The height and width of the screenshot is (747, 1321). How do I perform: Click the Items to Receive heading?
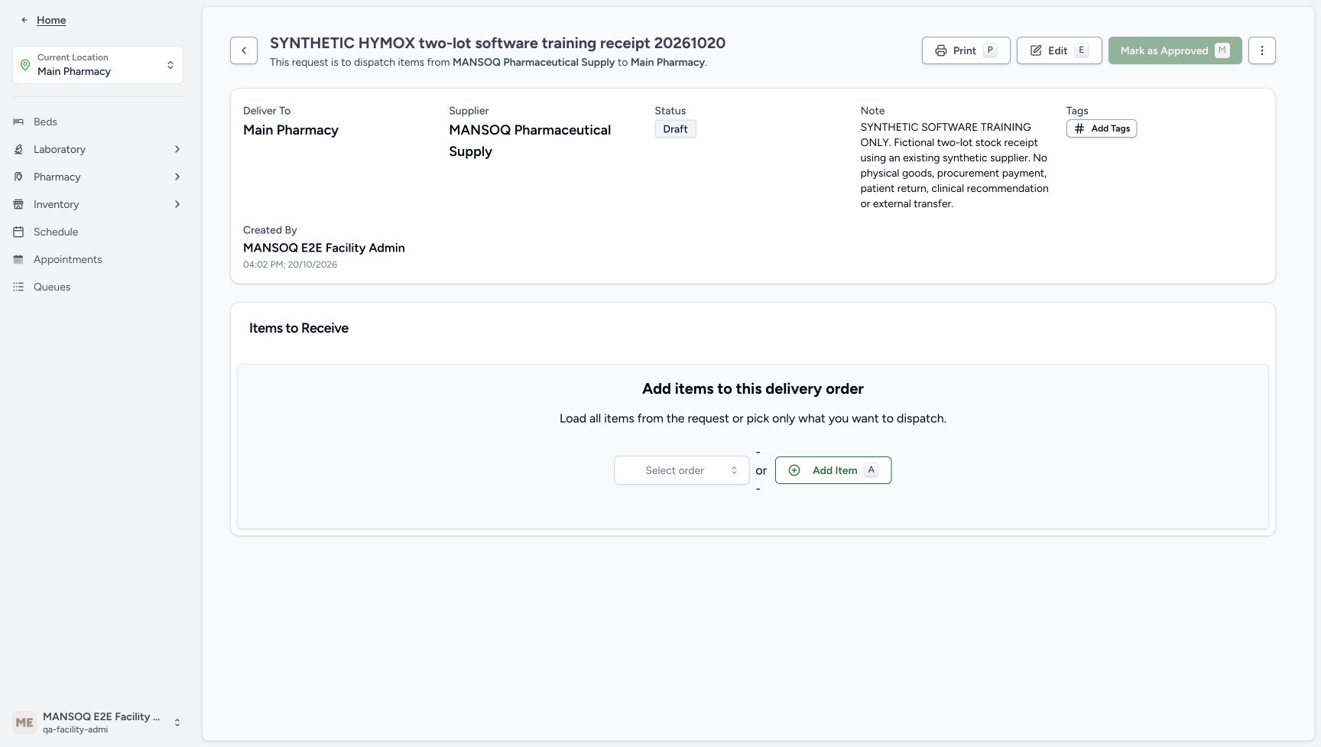click(299, 328)
